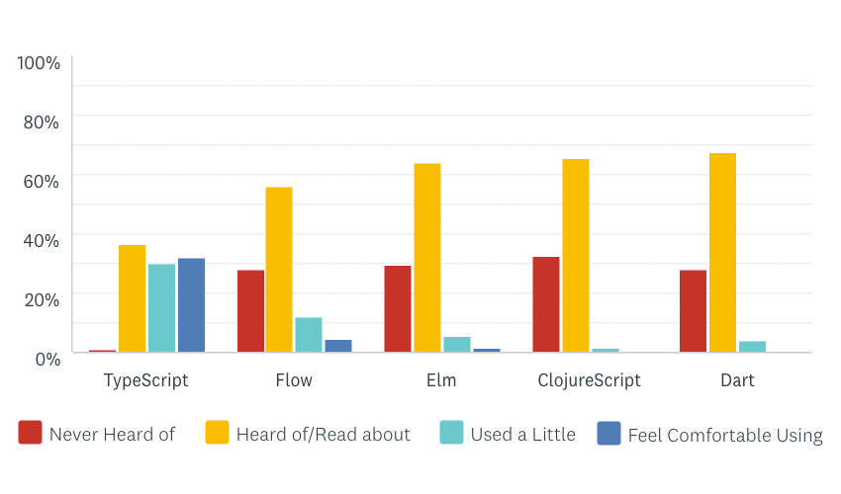This screenshot has width=841, height=494.
Task: Select the Used a Little legend label
Action: pyautogui.click(x=522, y=434)
